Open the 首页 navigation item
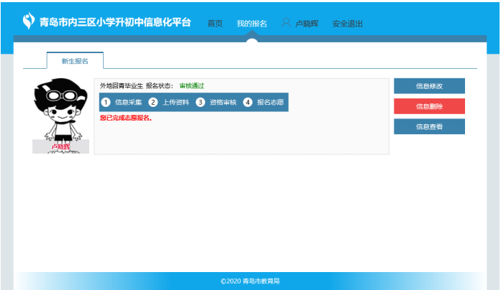Image resolution: width=501 pixels, height=290 pixels. click(215, 24)
